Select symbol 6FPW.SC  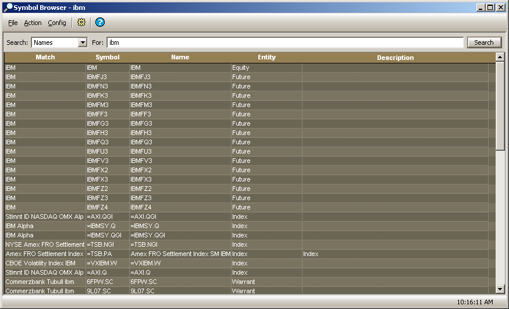[x=108, y=282]
